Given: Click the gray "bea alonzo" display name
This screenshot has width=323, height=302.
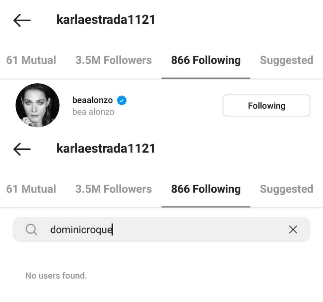Looking at the screenshot, I should pyautogui.click(x=93, y=112).
